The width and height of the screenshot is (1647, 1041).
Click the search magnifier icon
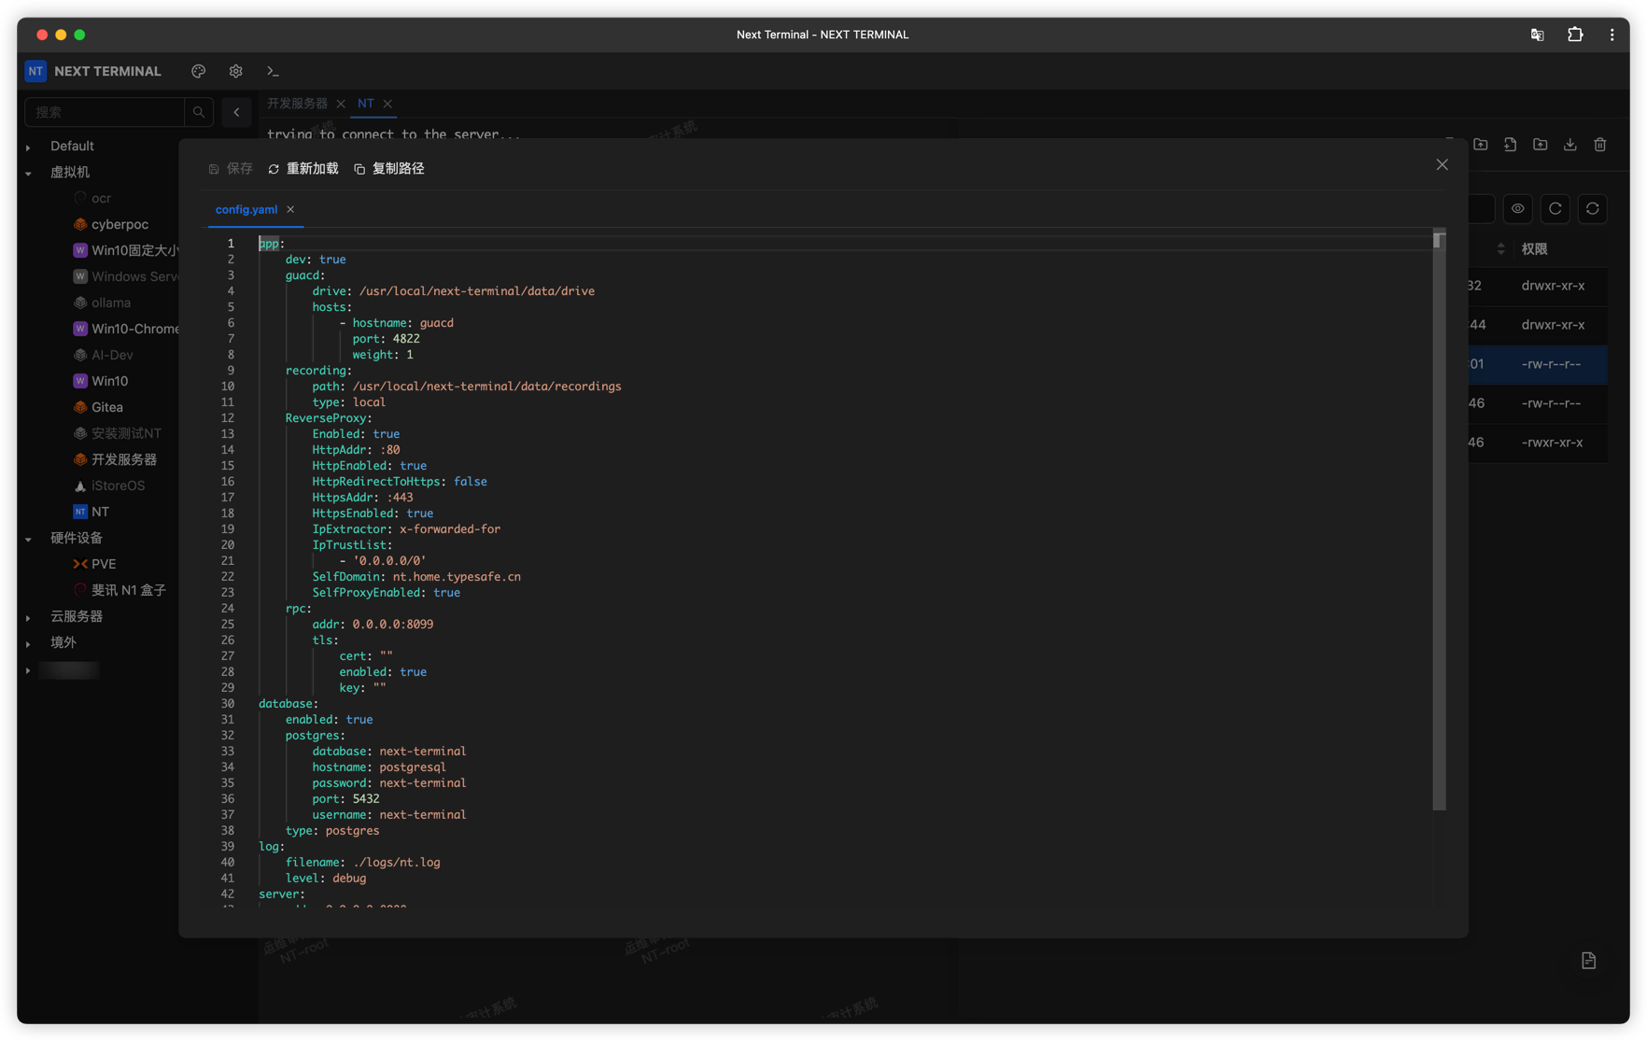(199, 112)
